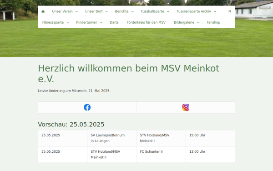Go to the Darts page
The image size is (273, 171).
tap(114, 22)
